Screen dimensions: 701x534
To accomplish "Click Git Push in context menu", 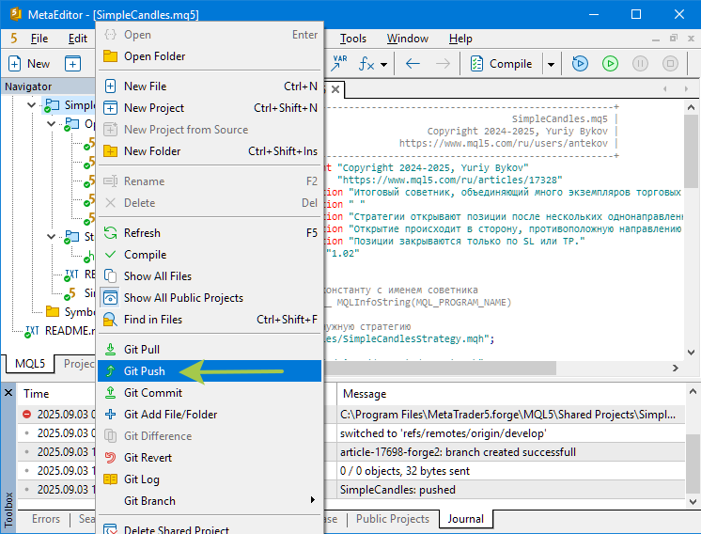I will [x=210, y=370].
